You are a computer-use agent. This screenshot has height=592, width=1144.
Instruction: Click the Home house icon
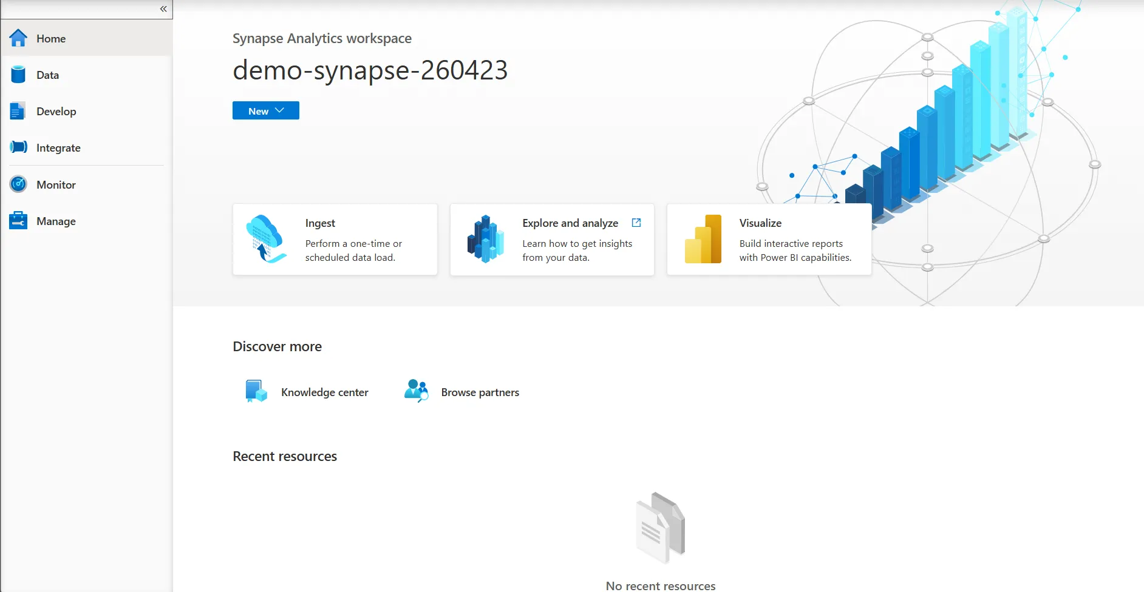point(18,38)
